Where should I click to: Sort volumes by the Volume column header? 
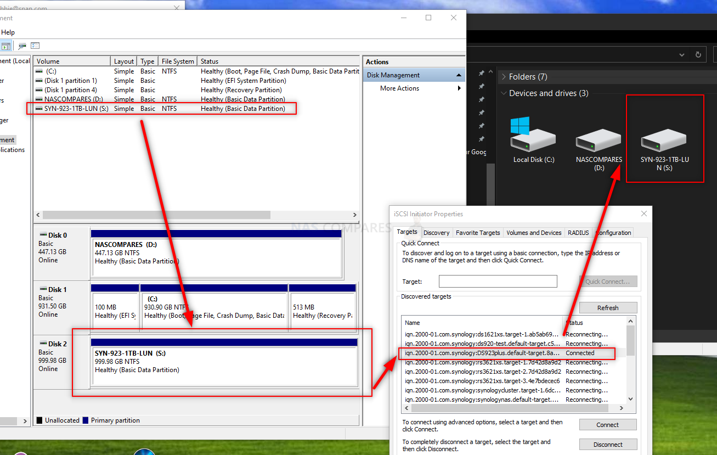click(x=72, y=61)
